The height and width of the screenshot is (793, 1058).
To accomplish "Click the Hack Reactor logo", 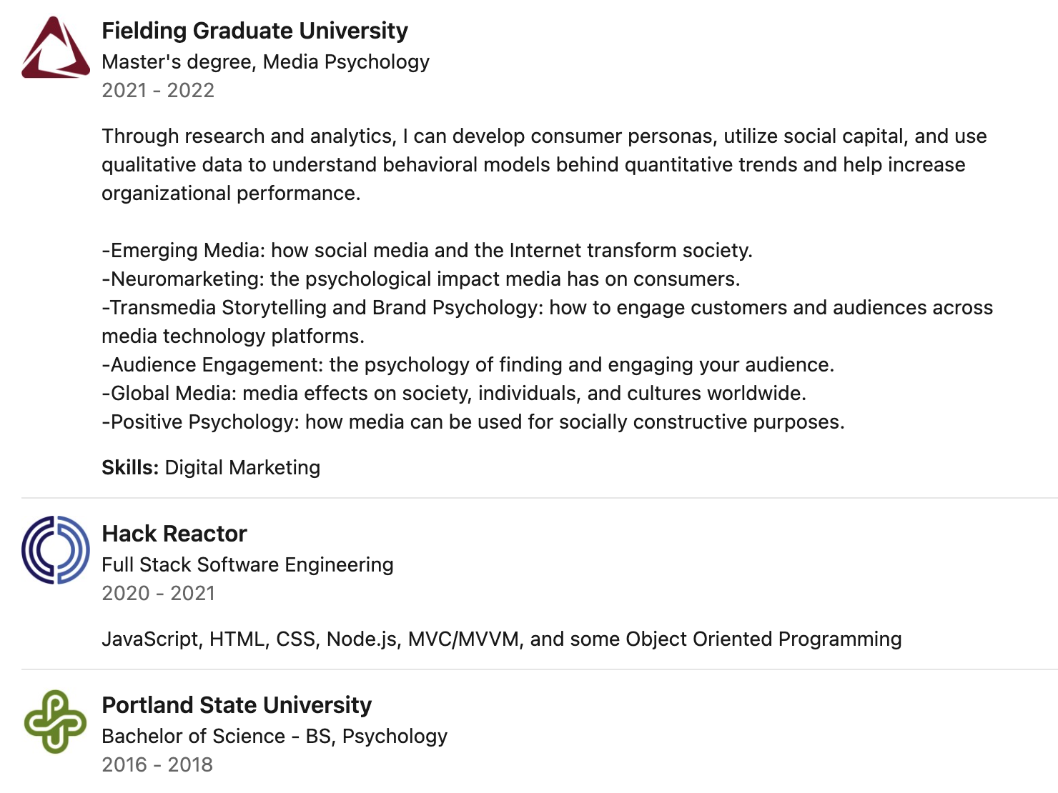I will (56, 550).
